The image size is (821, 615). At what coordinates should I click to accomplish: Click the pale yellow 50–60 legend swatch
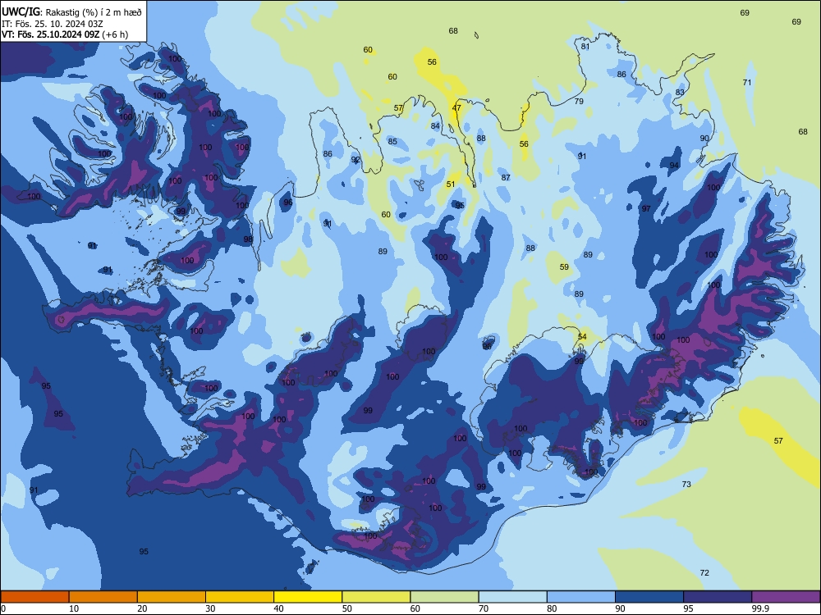coord(376,597)
